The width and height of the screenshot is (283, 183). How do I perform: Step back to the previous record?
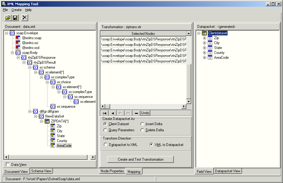pos(112,113)
